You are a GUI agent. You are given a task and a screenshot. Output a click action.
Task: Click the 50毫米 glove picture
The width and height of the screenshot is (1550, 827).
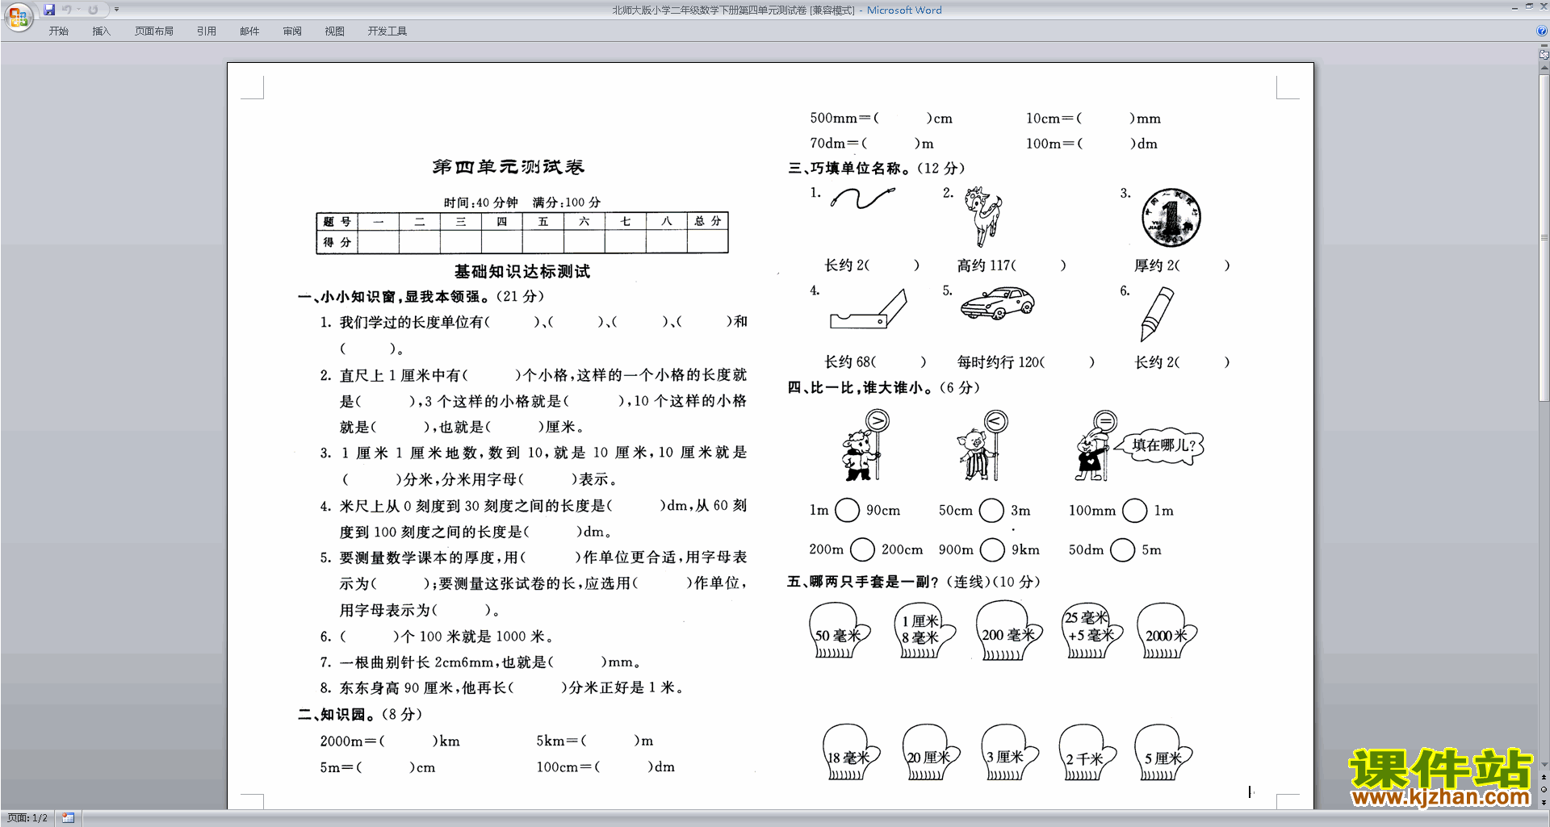tap(840, 632)
